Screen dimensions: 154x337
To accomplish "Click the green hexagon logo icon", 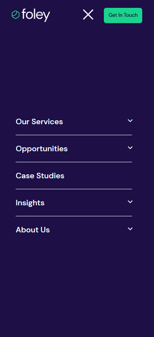I will [x=15, y=14].
